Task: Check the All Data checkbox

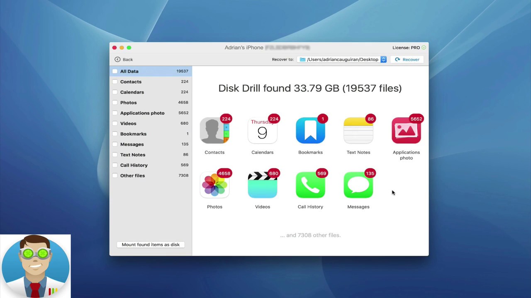Action: tap(115, 71)
